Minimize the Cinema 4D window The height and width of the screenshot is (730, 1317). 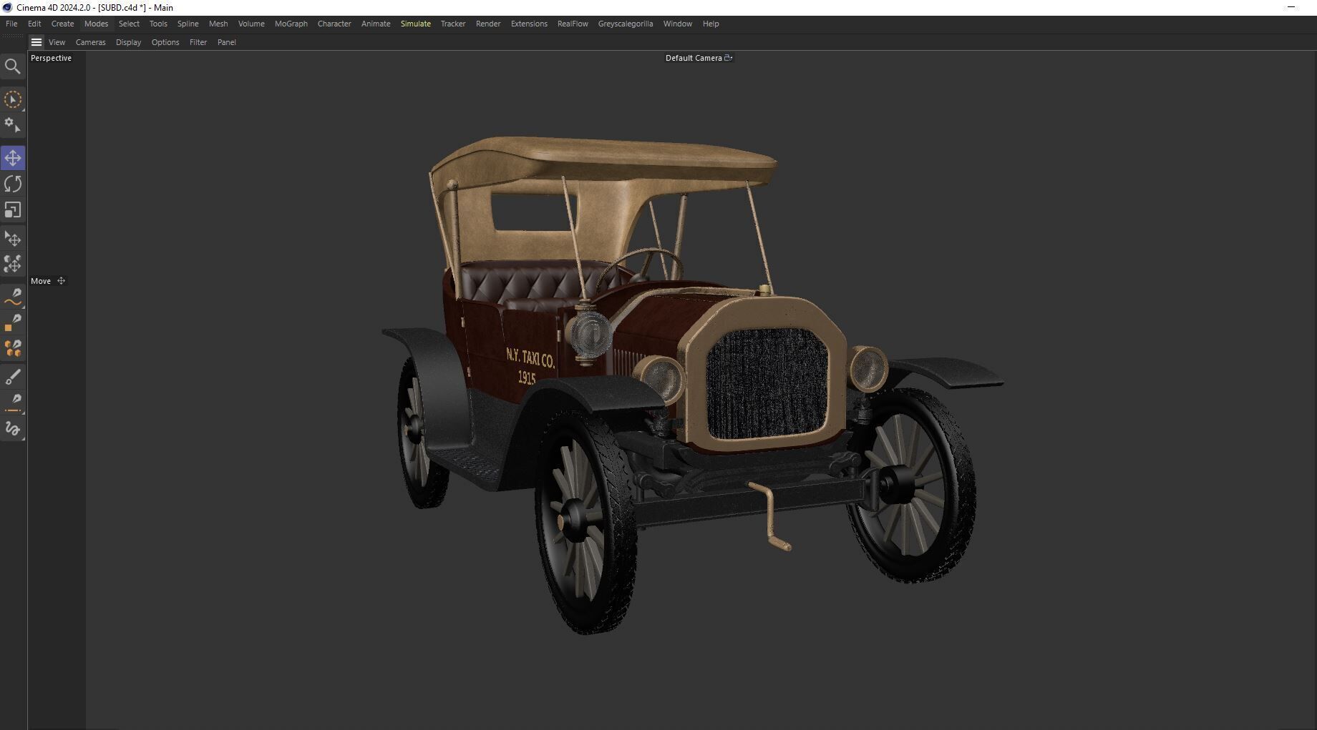[1291, 7]
